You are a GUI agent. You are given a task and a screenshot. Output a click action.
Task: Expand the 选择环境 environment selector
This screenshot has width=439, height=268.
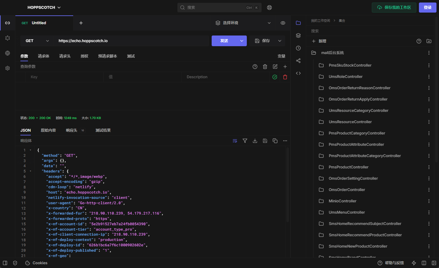(x=242, y=23)
